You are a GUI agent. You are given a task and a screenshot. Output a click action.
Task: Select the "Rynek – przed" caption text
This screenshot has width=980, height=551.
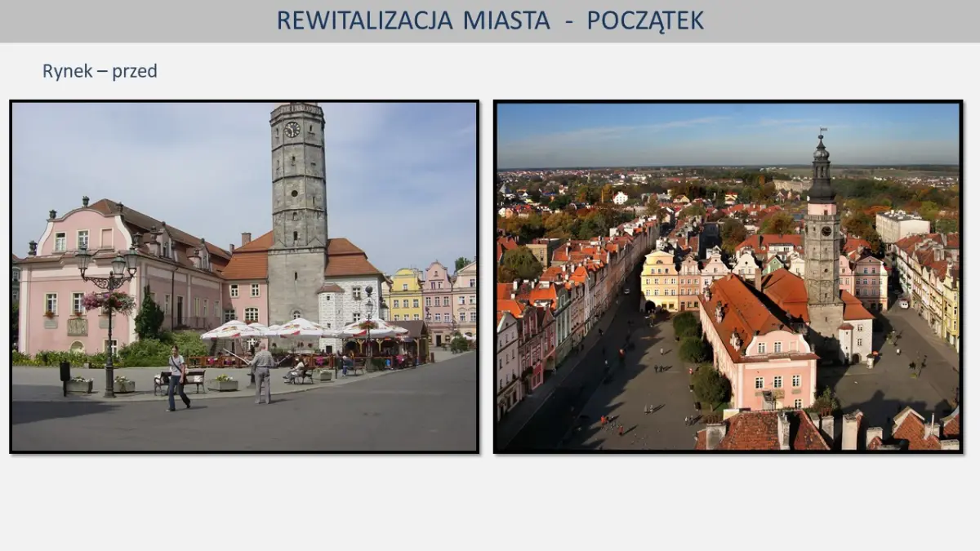pyautogui.click(x=100, y=72)
